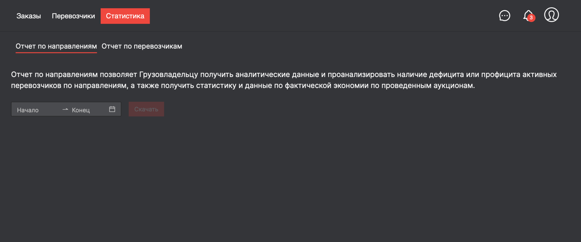This screenshot has width=581, height=242.
Task: Click the Скачать download button
Action: point(146,109)
